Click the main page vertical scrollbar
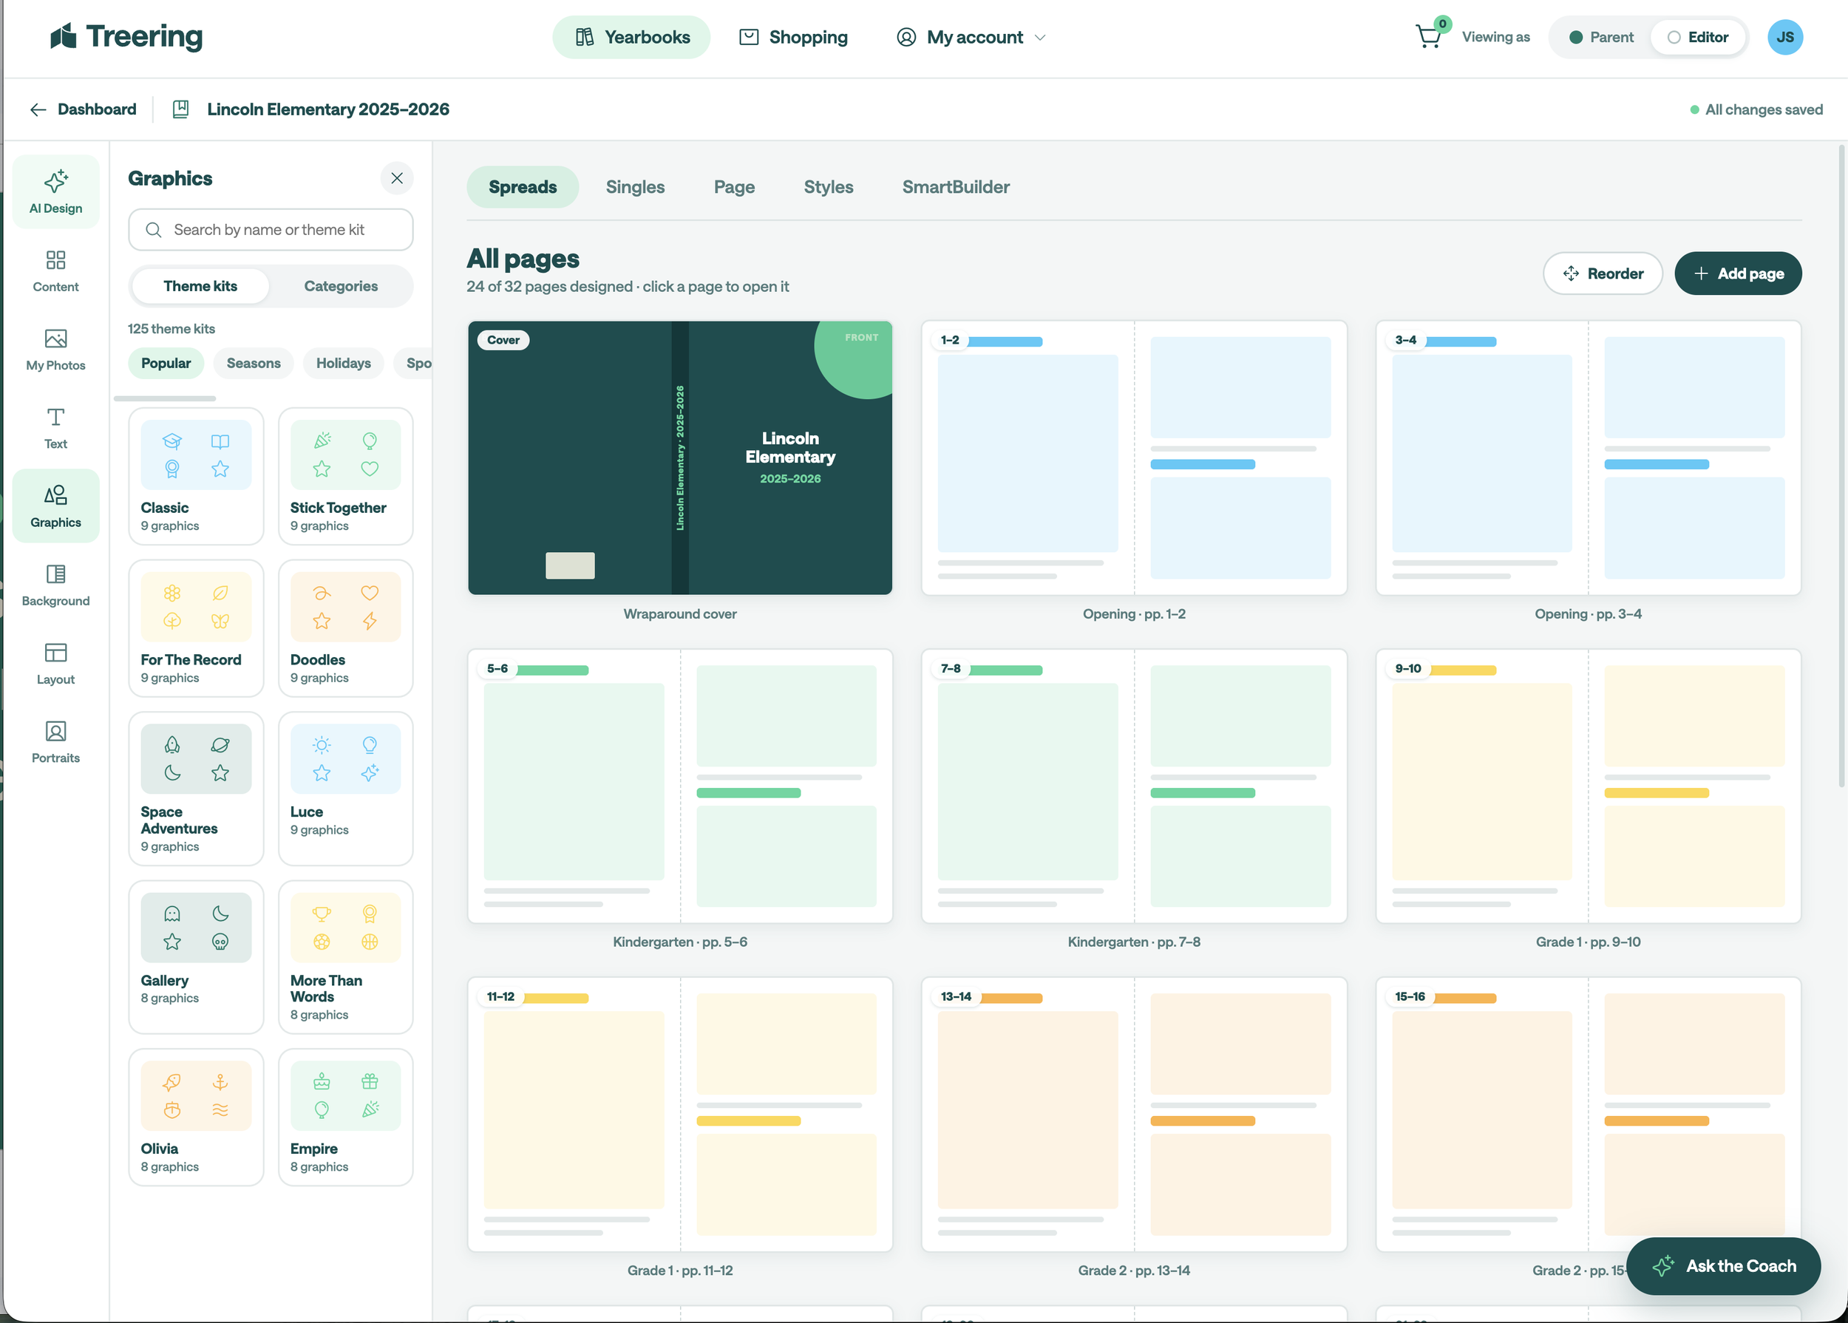 click(x=1841, y=464)
